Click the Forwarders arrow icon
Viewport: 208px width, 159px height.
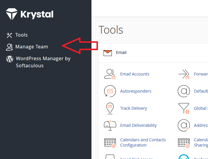pos(184,74)
